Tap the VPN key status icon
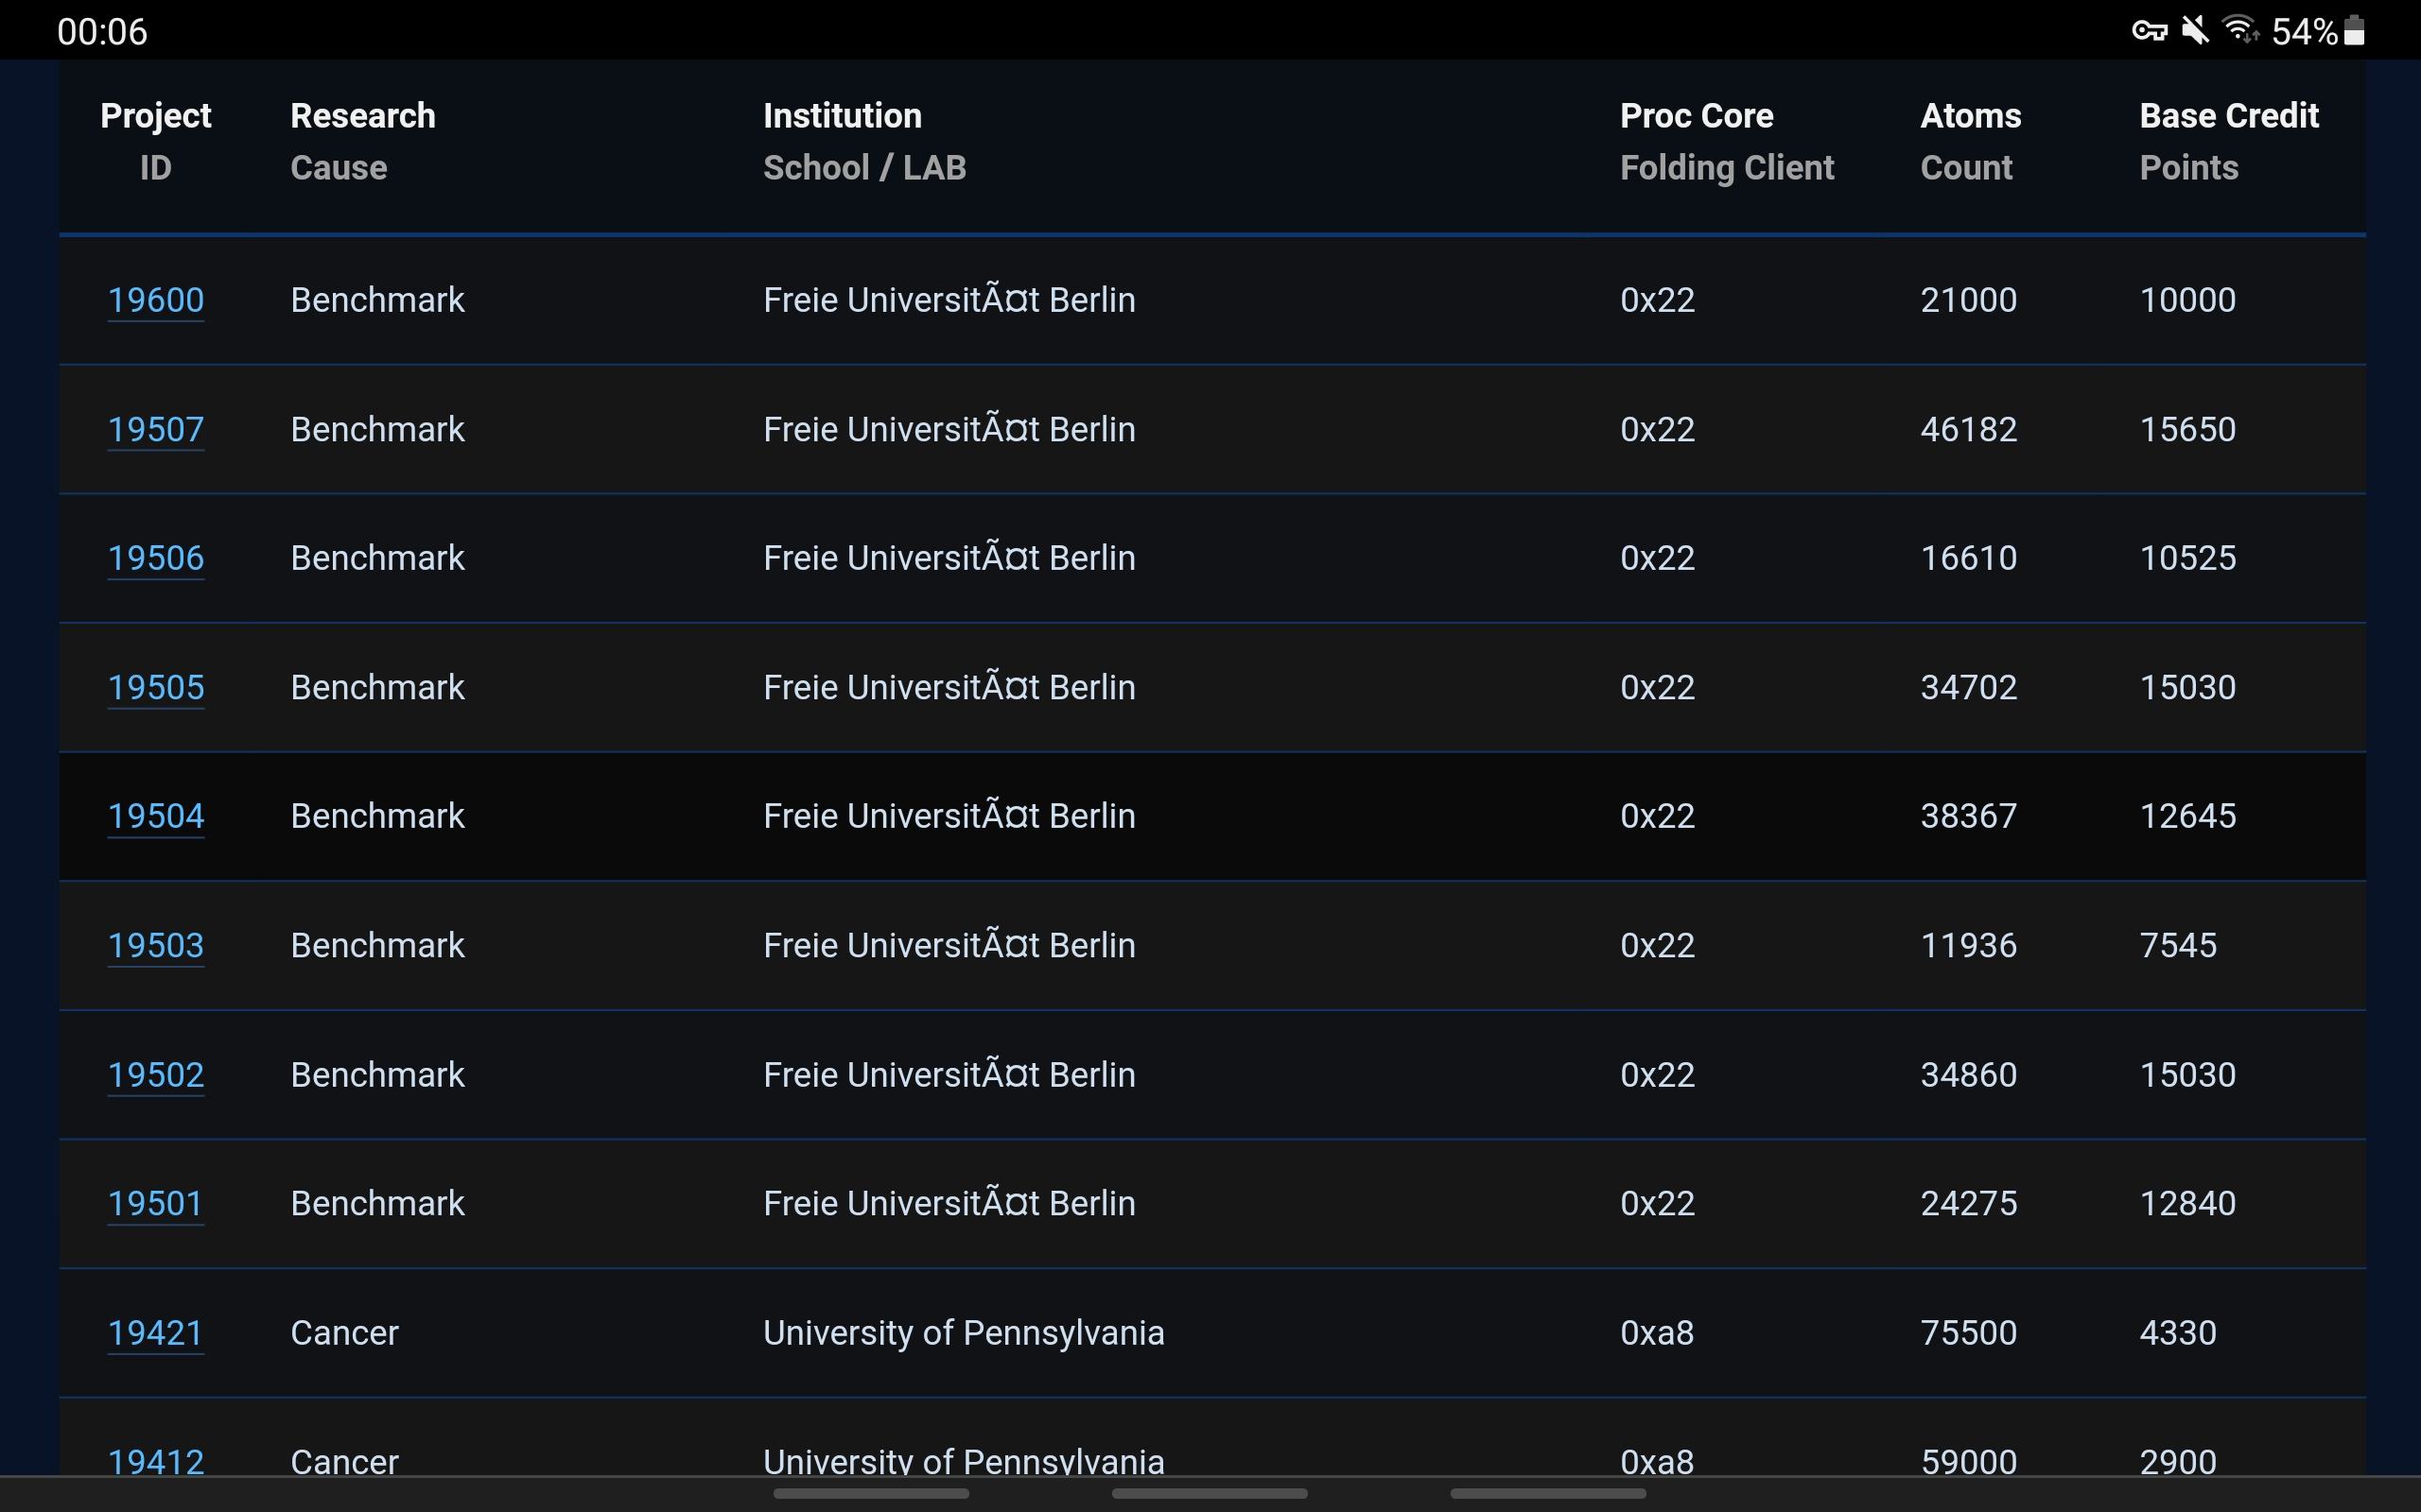 2148,31
